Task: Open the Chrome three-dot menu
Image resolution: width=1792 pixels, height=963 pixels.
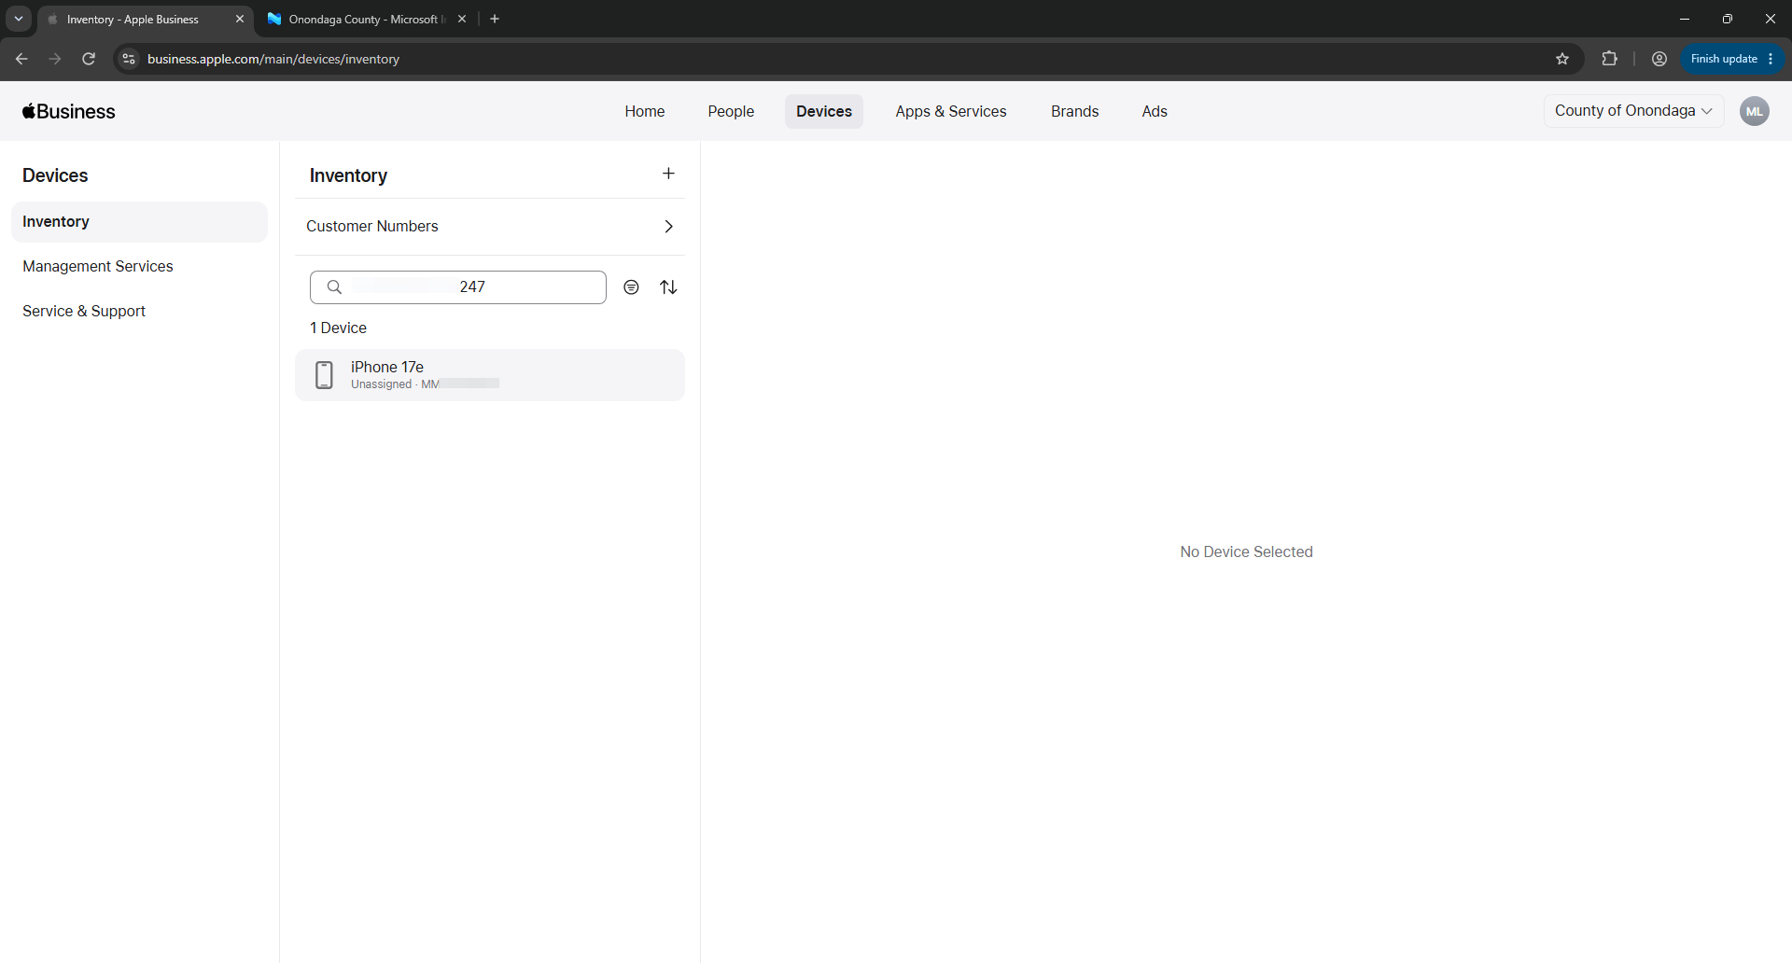Action: tap(1771, 59)
